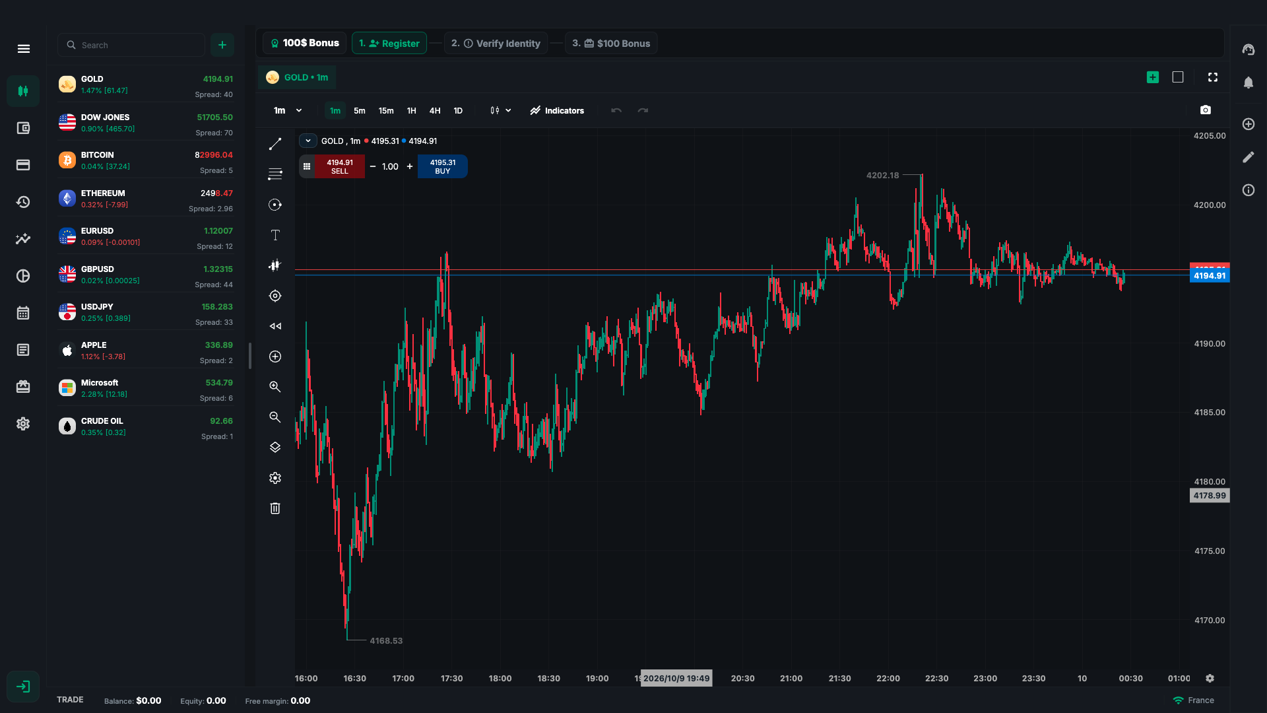The image size is (1267, 713).
Task: Open the trade history sidebar icon
Action: pyautogui.click(x=23, y=202)
